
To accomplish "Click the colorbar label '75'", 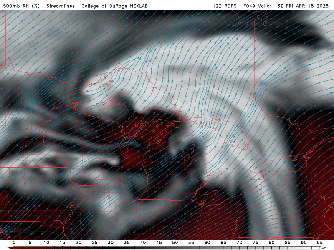I will (x=256, y=242).
